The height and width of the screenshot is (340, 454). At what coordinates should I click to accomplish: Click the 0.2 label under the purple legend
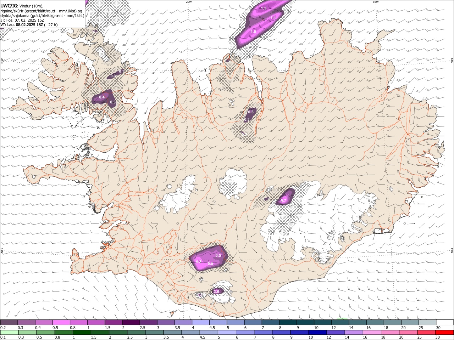point(3,328)
